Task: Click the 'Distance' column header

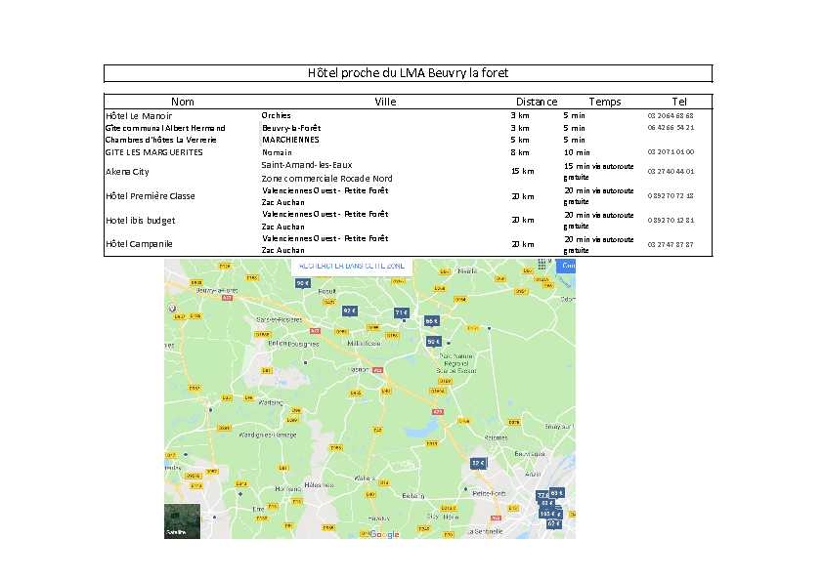Action: (537, 102)
